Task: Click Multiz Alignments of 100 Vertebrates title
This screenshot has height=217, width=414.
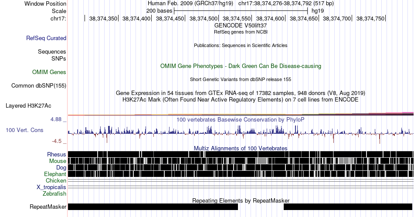Action: pos(241,148)
